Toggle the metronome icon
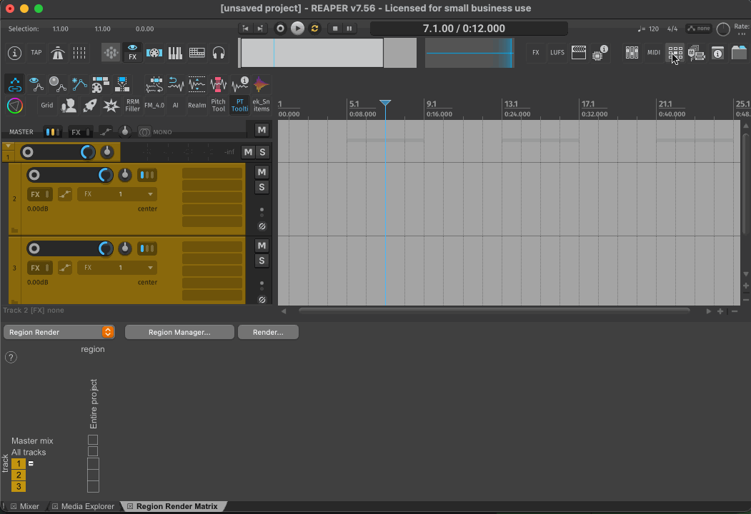 tap(58, 53)
